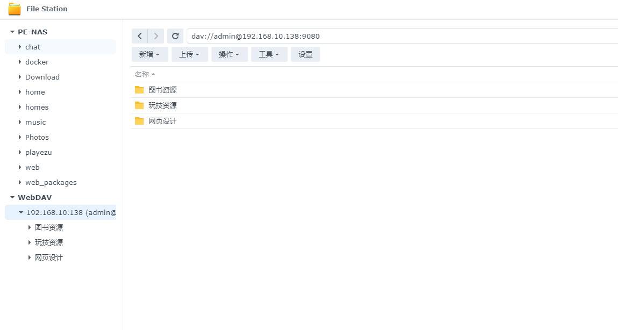The height and width of the screenshot is (330, 618).
Task: Open the 图书资源 folder under WebDAV
Action: [49, 227]
